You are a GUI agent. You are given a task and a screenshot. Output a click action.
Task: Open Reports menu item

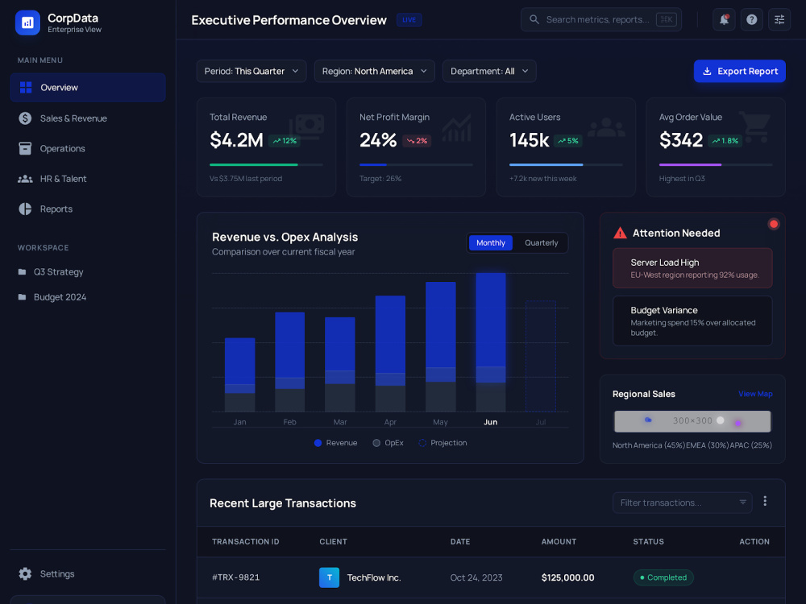point(88,209)
